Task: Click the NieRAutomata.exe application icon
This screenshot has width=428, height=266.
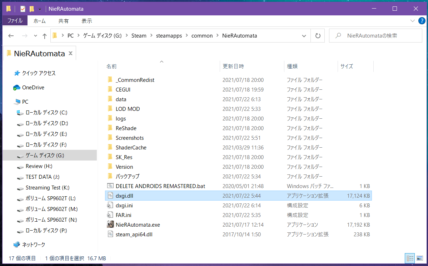Action: coord(110,225)
